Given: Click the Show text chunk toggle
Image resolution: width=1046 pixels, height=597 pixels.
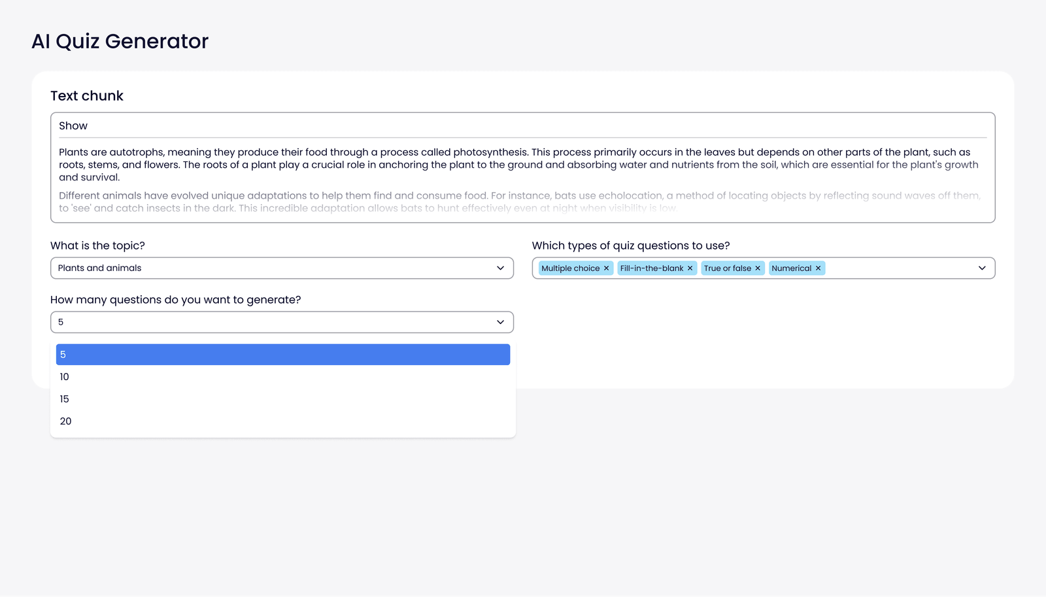Looking at the screenshot, I should 73,126.
